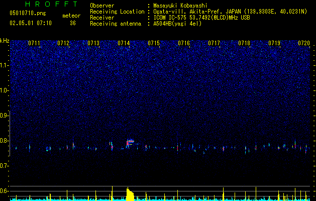Click the 0.8 frequency axis label
This screenshot has height=201, width=316.
click(x=5, y=141)
